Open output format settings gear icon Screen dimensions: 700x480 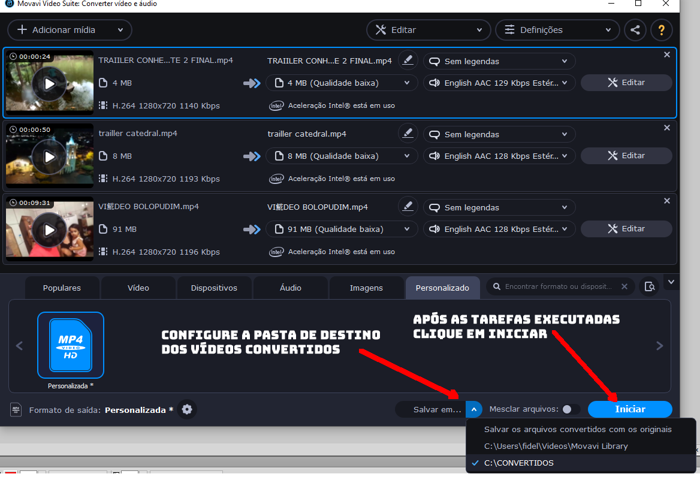[x=188, y=409]
